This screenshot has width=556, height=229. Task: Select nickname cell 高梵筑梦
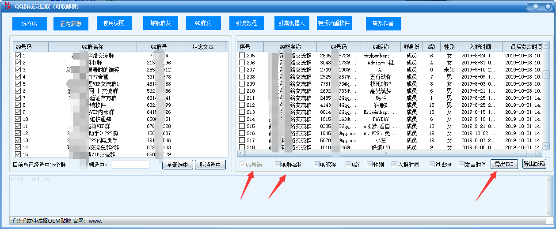tap(381, 91)
